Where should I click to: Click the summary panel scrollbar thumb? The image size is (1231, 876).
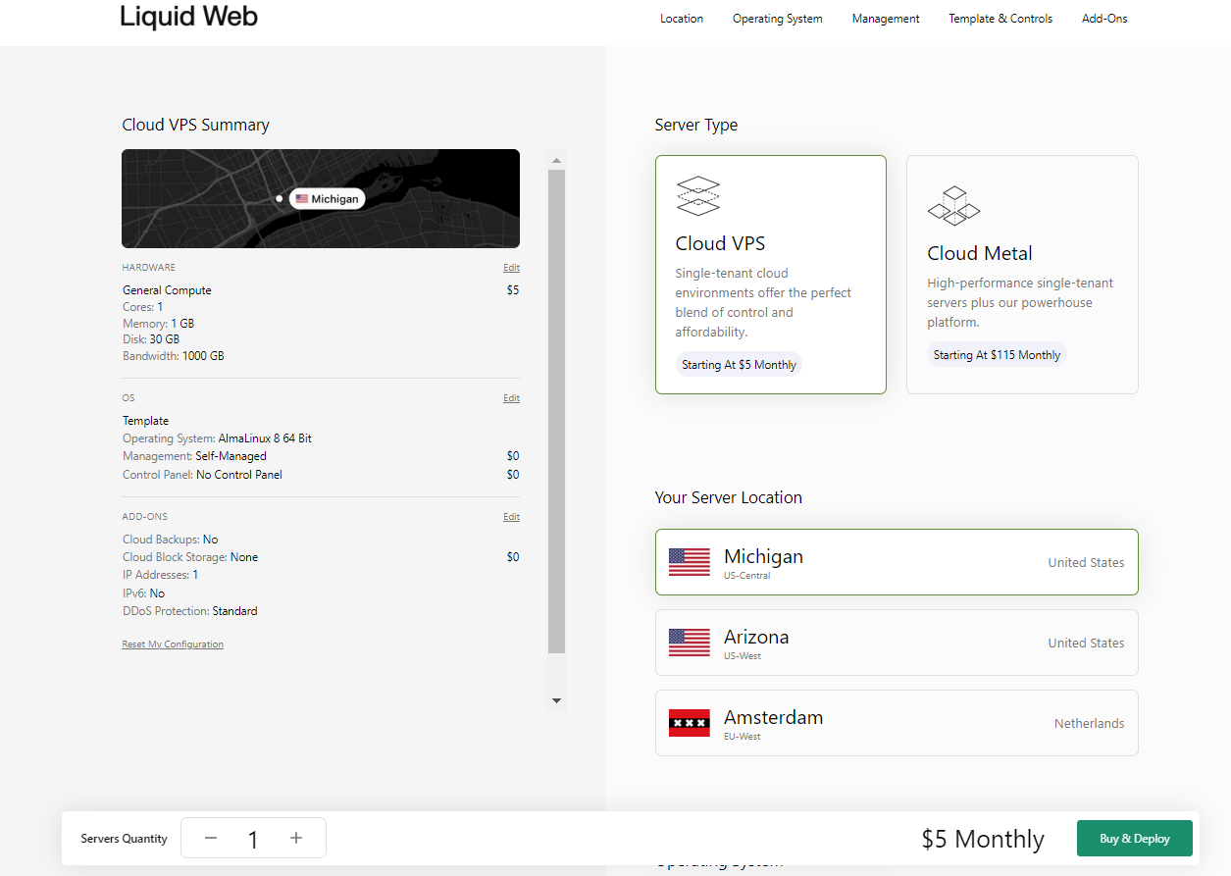(x=556, y=412)
